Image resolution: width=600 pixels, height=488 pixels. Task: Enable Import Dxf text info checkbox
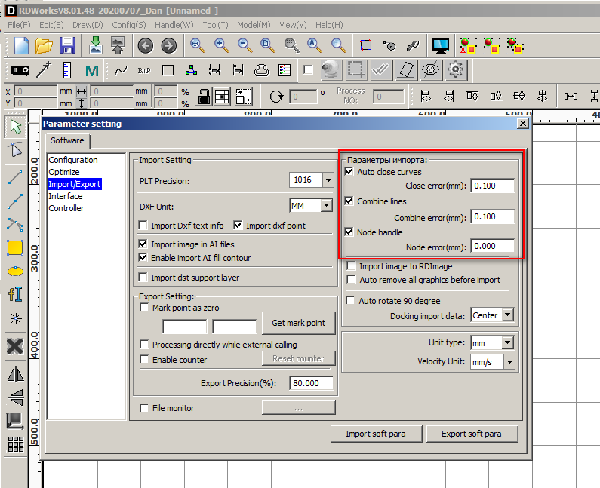coord(144,226)
